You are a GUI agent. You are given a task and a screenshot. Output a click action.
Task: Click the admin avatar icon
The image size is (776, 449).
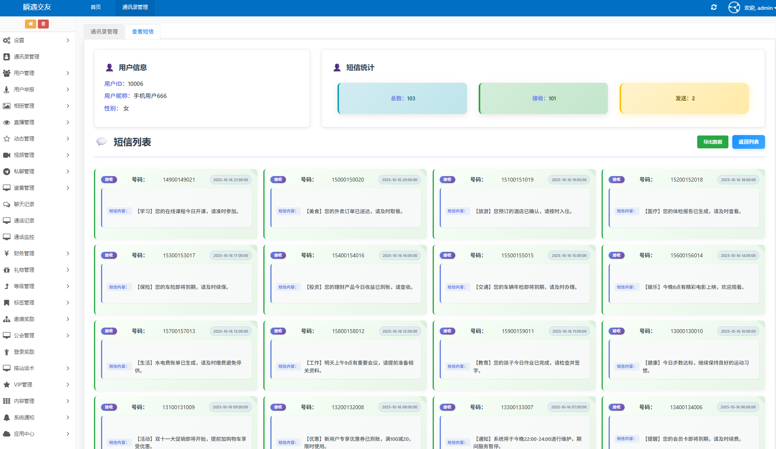pyautogui.click(x=734, y=7)
